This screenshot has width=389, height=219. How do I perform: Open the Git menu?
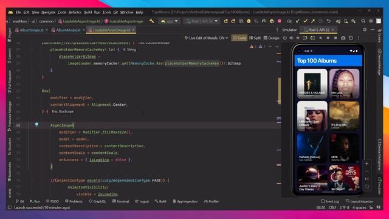(115, 12)
